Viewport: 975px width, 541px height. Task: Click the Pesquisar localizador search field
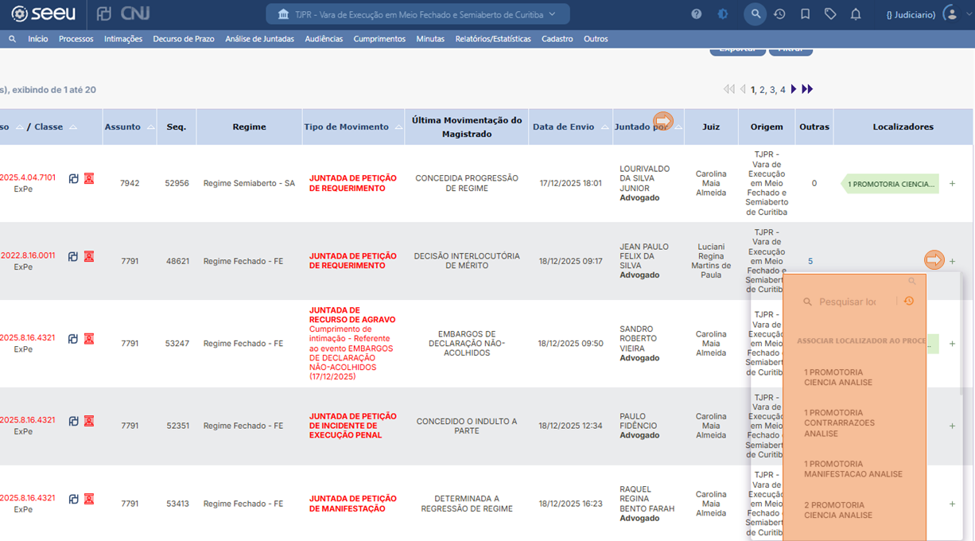click(x=847, y=302)
